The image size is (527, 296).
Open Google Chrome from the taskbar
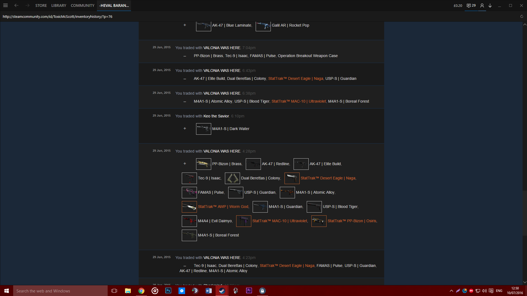click(x=141, y=291)
